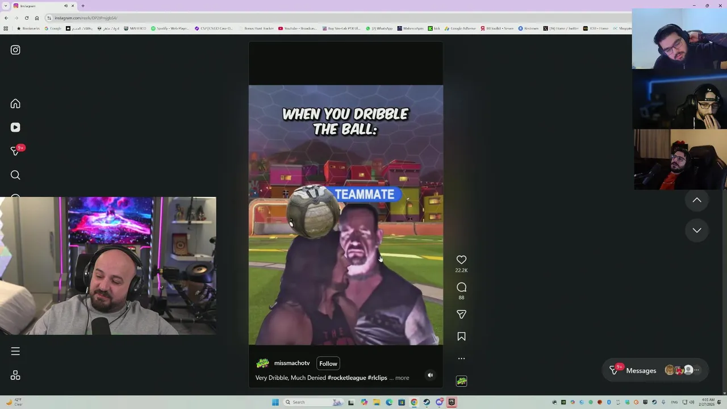727x409 pixels.
Task: Open the Apps grid in the bookmarks bar
Action: click(x=6, y=28)
